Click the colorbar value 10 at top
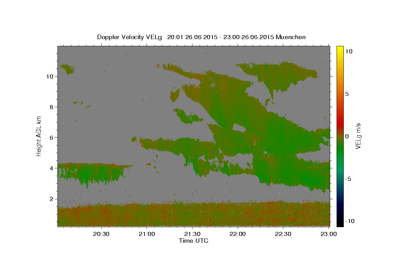 tap(348, 51)
